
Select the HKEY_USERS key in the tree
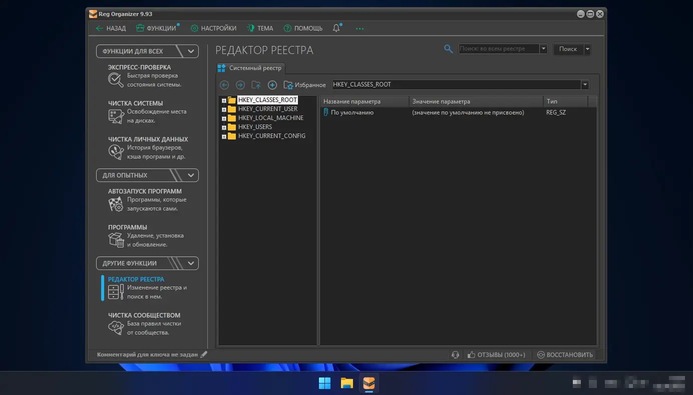255,127
